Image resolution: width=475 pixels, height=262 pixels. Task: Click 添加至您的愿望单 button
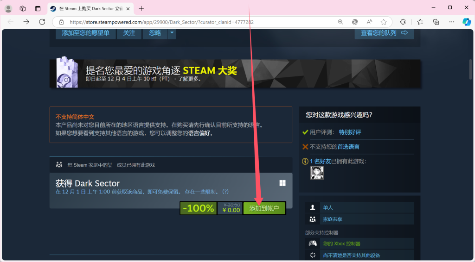(86, 33)
